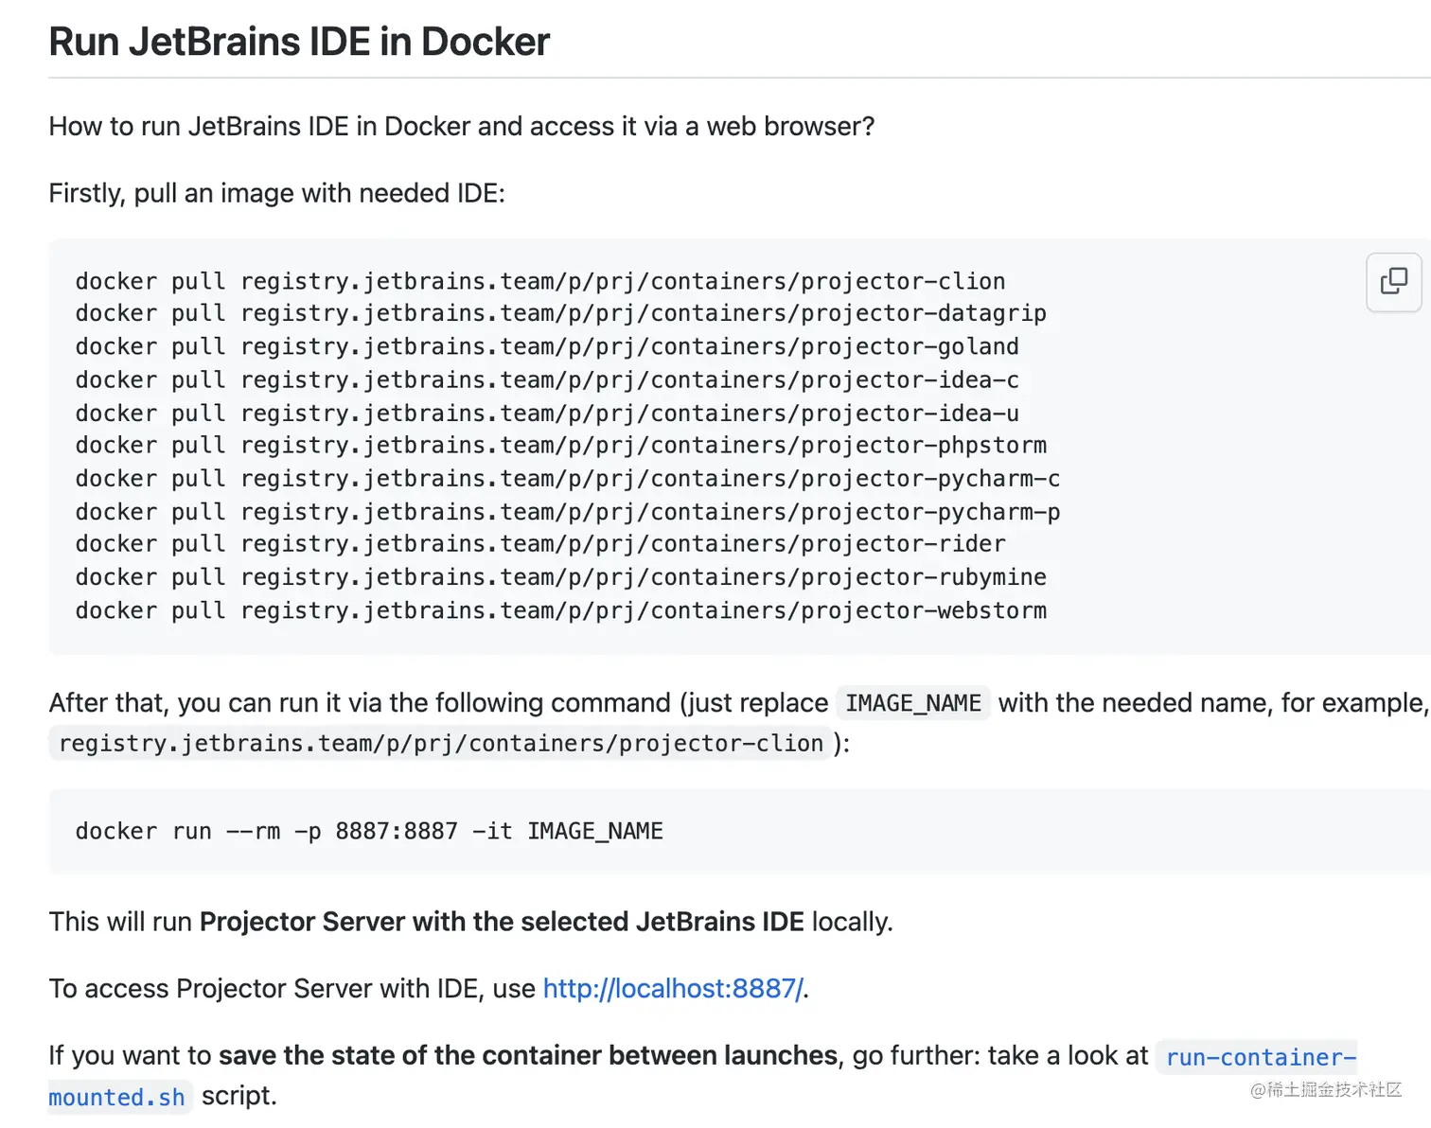Click the projector-webstorm docker pull line

click(x=560, y=610)
